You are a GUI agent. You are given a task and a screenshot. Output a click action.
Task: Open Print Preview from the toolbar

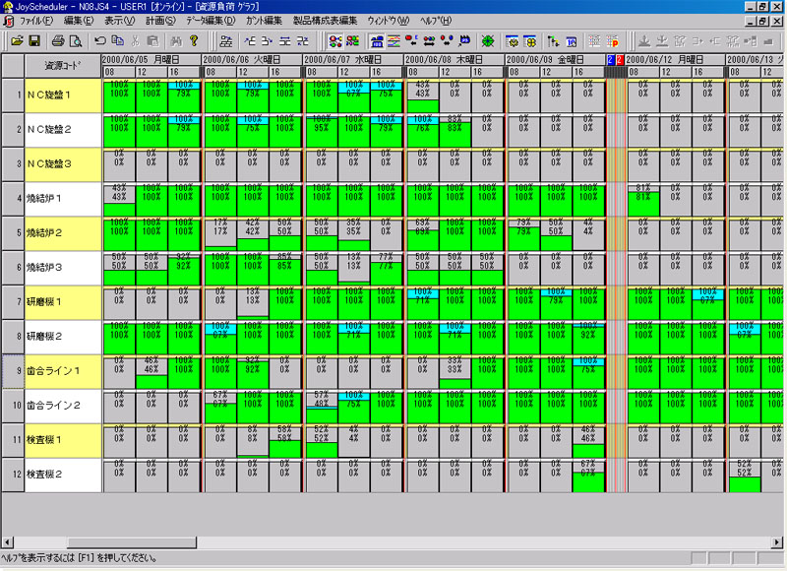click(x=75, y=41)
